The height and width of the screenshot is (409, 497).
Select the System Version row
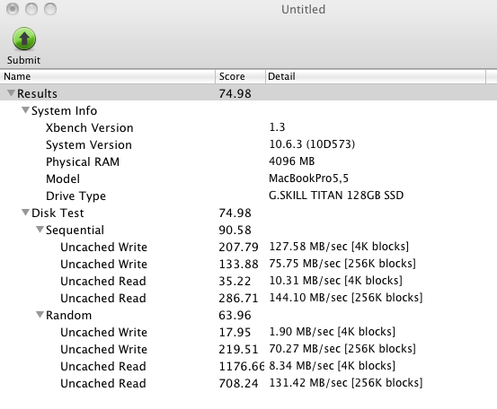tap(248, 144)
